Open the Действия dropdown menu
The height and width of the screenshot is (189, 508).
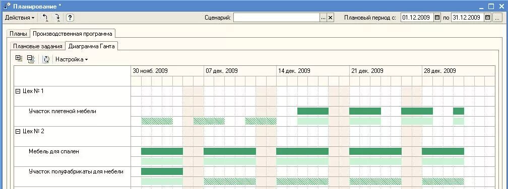[20, 18]
